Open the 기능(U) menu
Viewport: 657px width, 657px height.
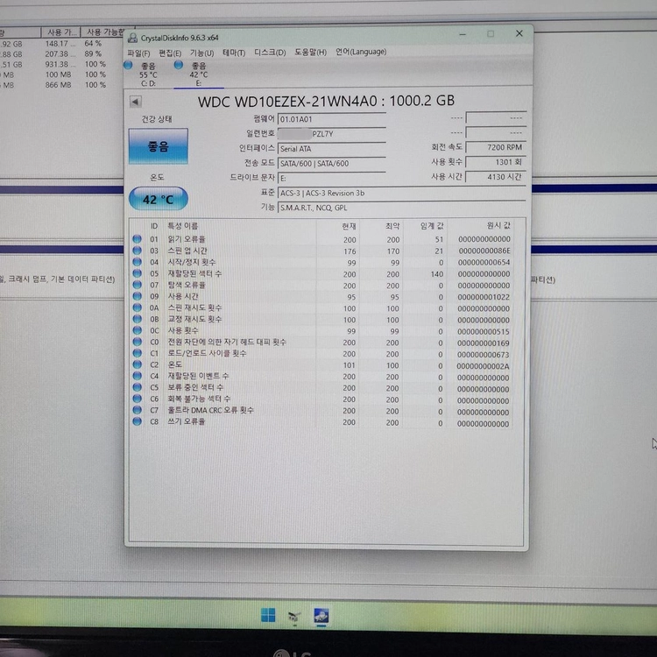pyautogui.click(x=202, y=53)
